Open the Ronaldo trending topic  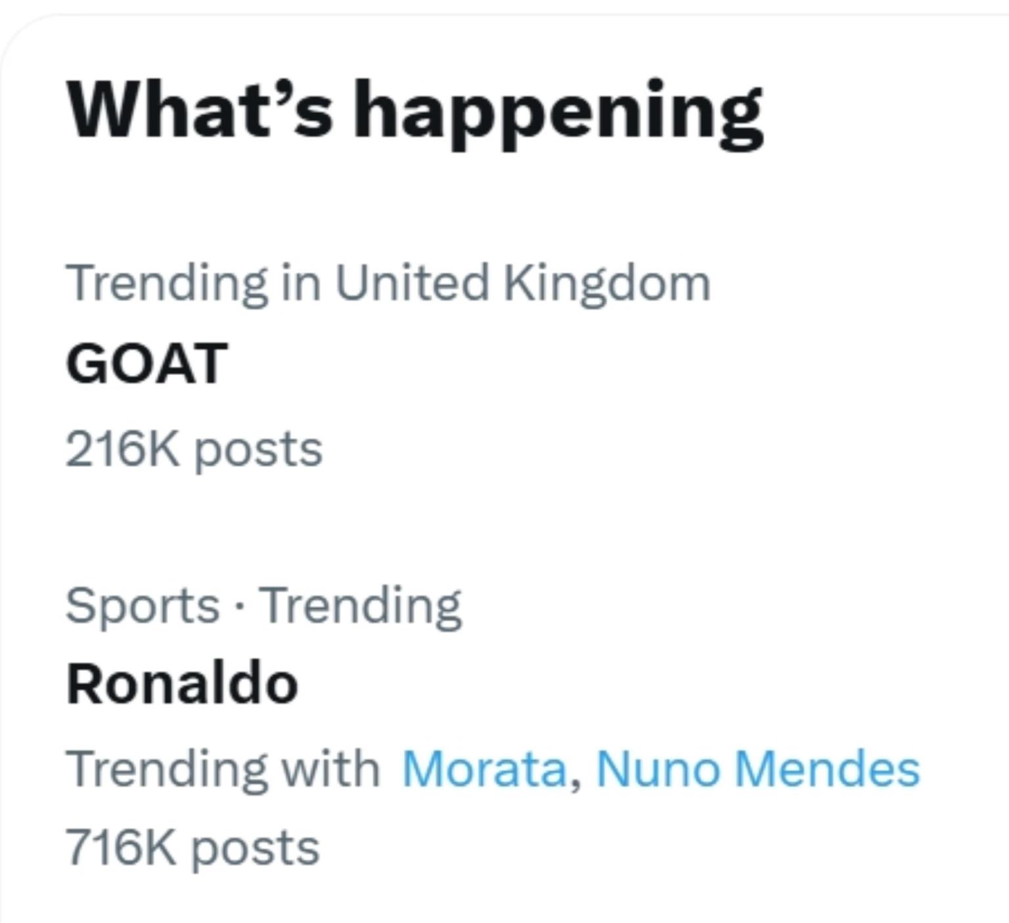[x=182, y=684]
